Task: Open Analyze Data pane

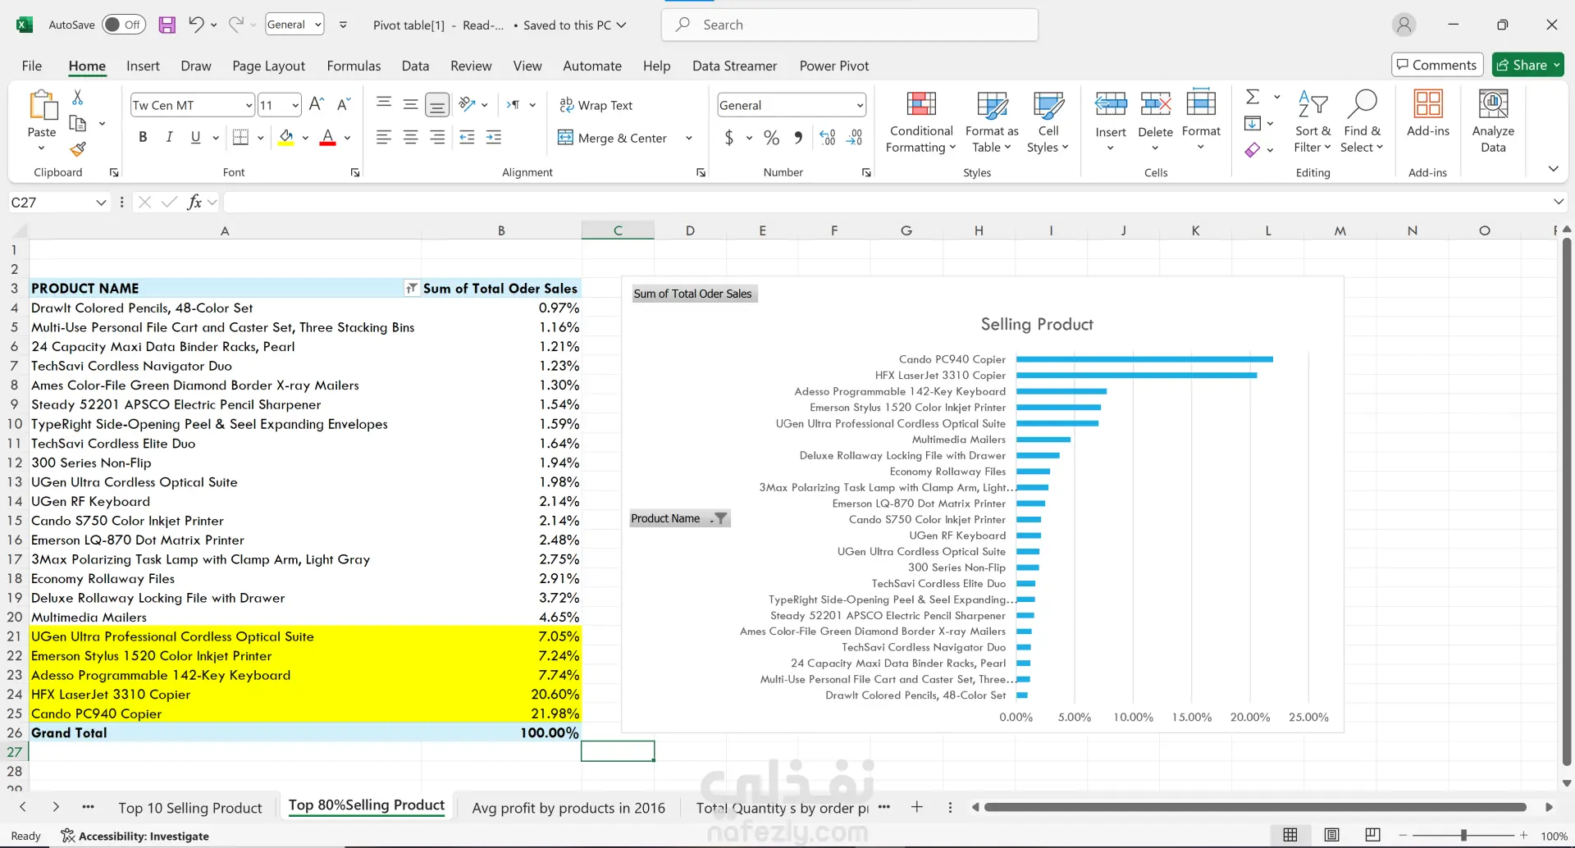Action: click(x=1493, y=121)
